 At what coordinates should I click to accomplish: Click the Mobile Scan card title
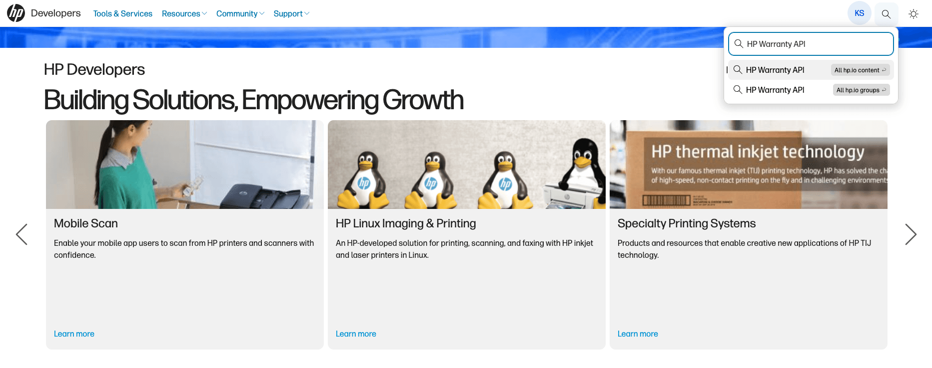pyautogui.click(x=86, y=223)
